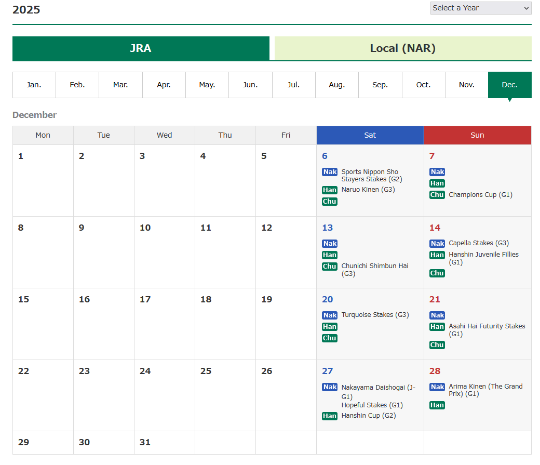Click the Chu badge on December 7

tap(437, 195)
